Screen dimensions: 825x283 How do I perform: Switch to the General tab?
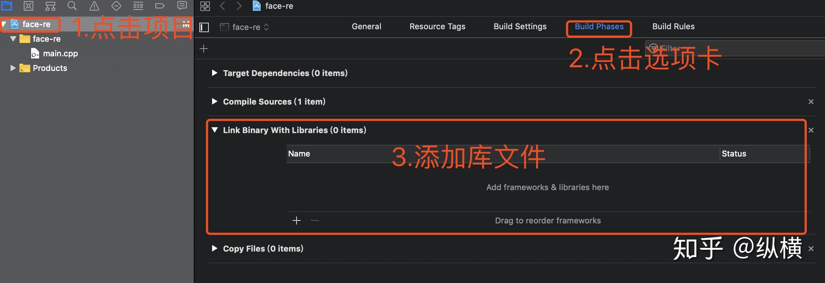coord(366,26)
